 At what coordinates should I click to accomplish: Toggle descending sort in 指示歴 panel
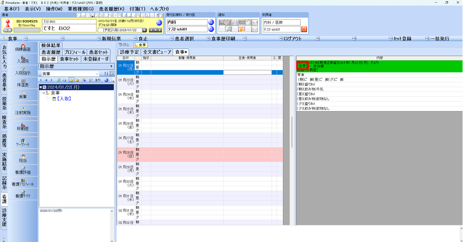point(111,73)
